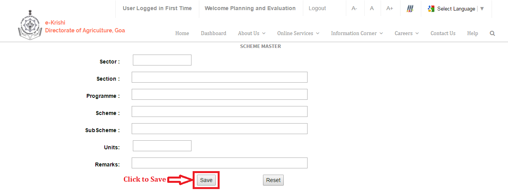Click the search magnifier icon
508x191 pixels.
[492, 34]
